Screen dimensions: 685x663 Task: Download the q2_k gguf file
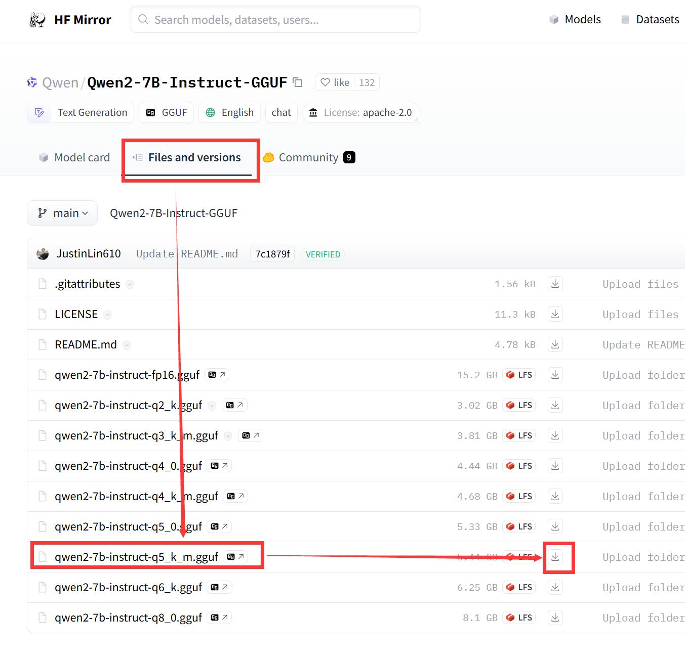tap(555, 405)
